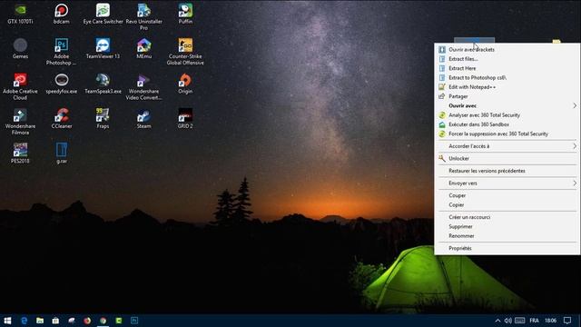The height and width of the screenshot is (327, 581).
Task: Open Firefox from the taskbar
Action: pos(87,321)
